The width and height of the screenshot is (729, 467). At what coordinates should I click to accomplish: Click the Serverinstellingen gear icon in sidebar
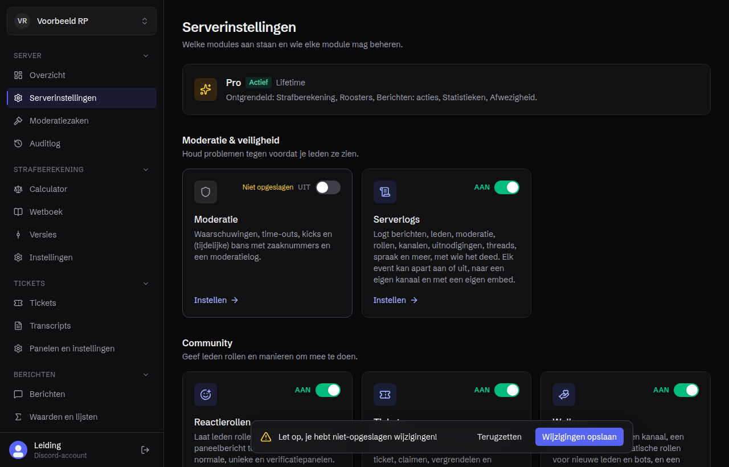18,98
